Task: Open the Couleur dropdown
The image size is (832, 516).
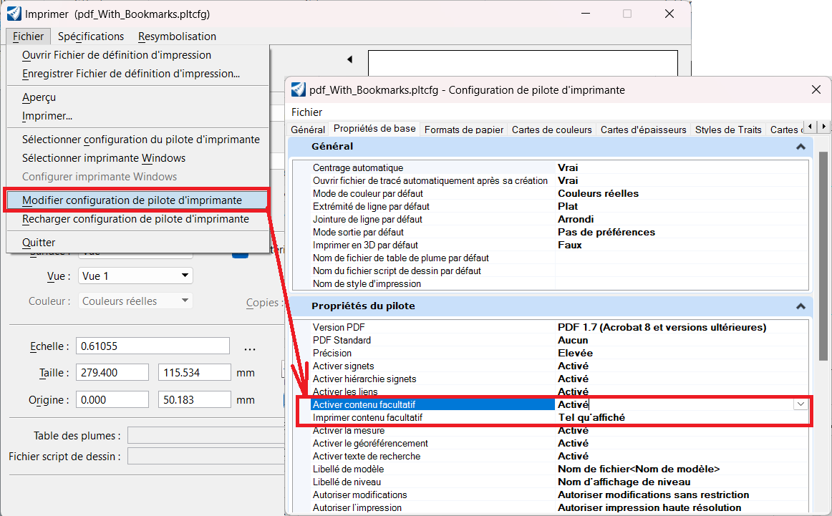Action: 136,301
